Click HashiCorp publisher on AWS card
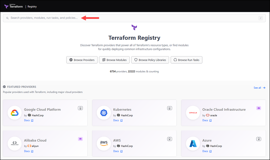 [127, 146]
